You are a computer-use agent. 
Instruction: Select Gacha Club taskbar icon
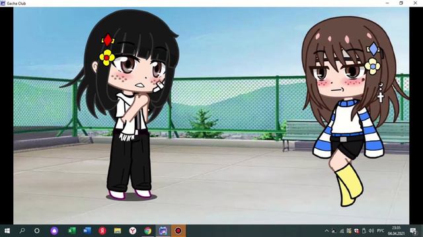tap(163, 231)
